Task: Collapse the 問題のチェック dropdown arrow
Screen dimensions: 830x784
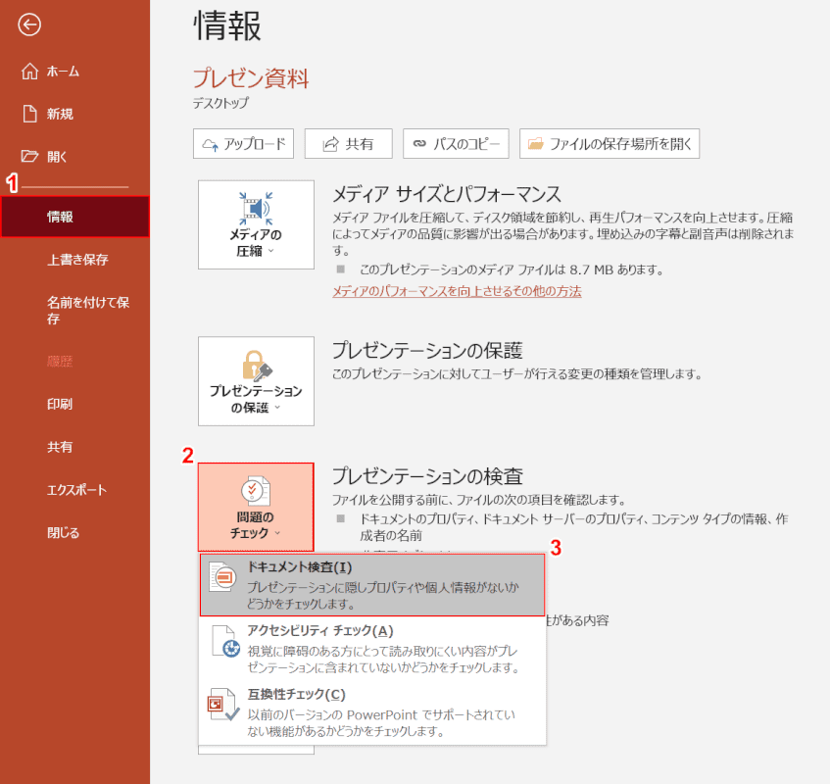Action: [x=277, y=532]
